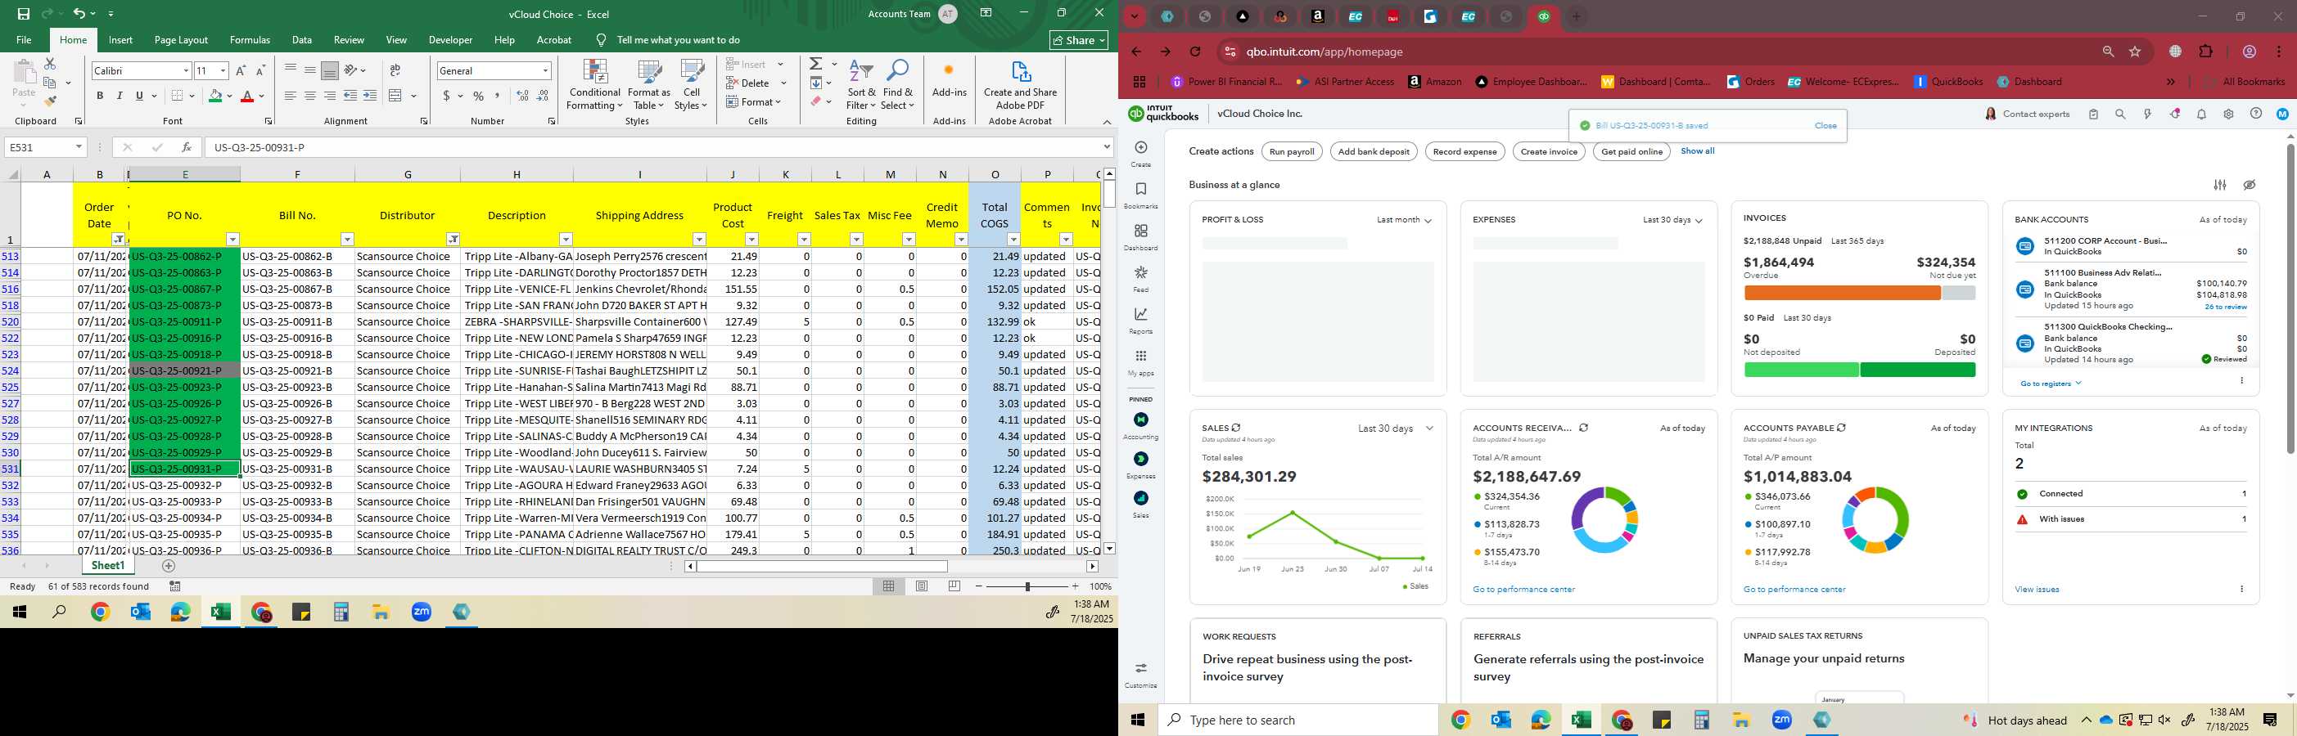This screenshot has height=736, width=2297.
Task: Open the Page Layout ribbon tab
Action: pos(181,40)
